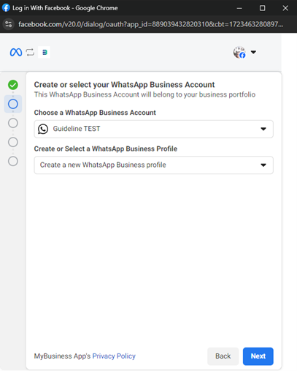Click the site settings icon in address bar
The height and width of the screenshot is (371, 297).
pyautogui.click(x=9, y=24)
